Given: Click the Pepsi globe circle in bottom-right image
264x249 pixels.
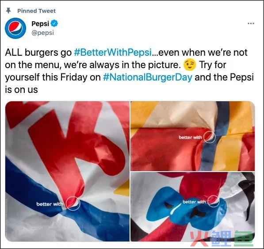Looking at the screenshot, I should [x=214, y=201].
